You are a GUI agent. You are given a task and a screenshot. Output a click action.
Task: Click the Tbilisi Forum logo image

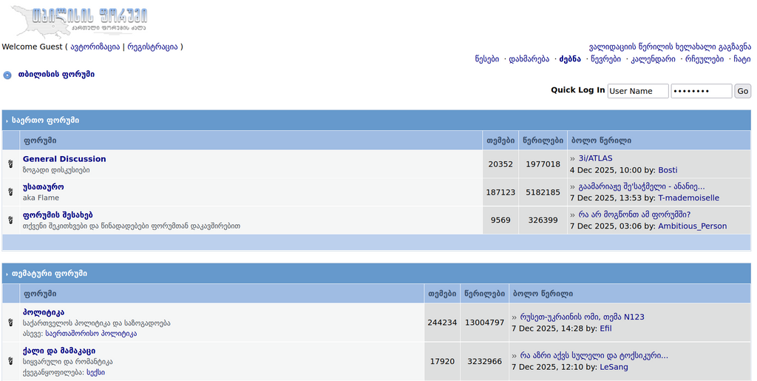click(x=80, y=21)
